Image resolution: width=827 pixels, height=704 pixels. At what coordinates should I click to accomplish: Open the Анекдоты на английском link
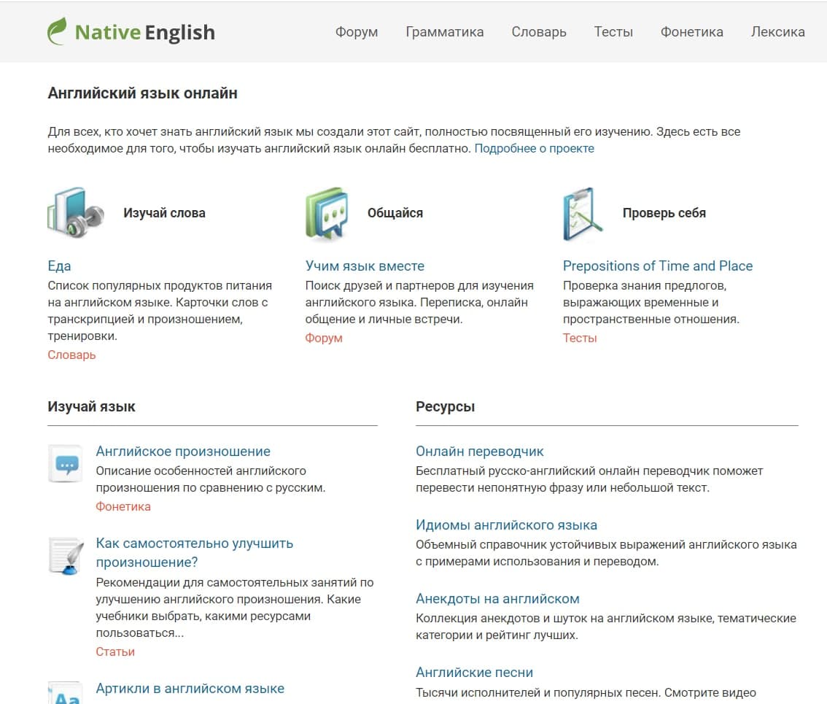(497, 598)
